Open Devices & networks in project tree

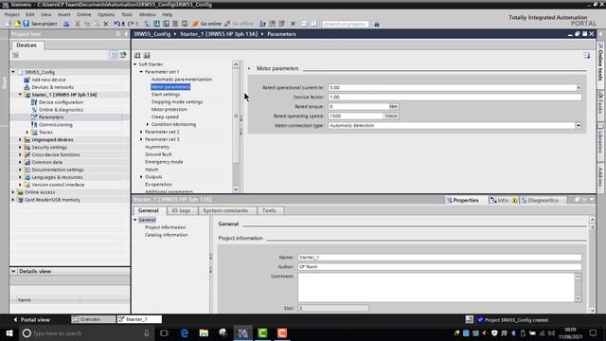[x=53, y=87]
